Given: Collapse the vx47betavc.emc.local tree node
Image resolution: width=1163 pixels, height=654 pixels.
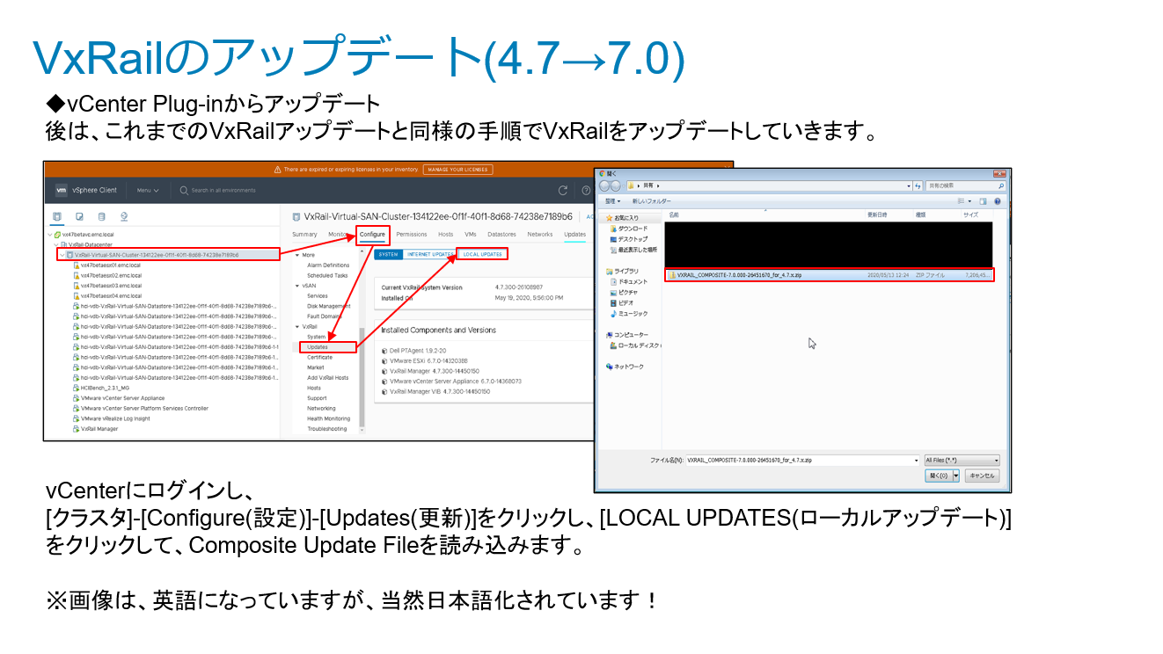Looking at the screenshot, I should pos(51,235).
